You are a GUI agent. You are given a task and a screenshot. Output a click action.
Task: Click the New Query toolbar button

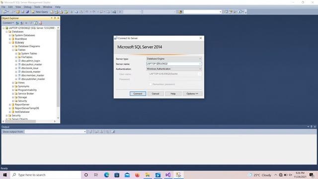[x=40, y=12]
